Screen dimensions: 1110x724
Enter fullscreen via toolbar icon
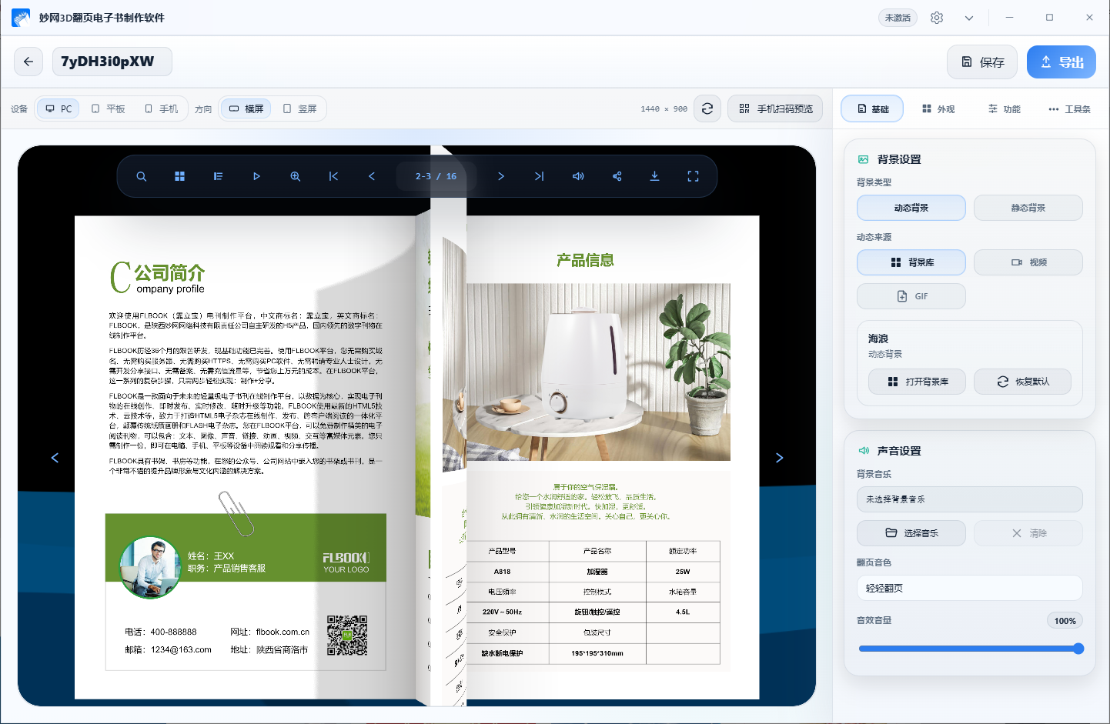click(693, 176)
